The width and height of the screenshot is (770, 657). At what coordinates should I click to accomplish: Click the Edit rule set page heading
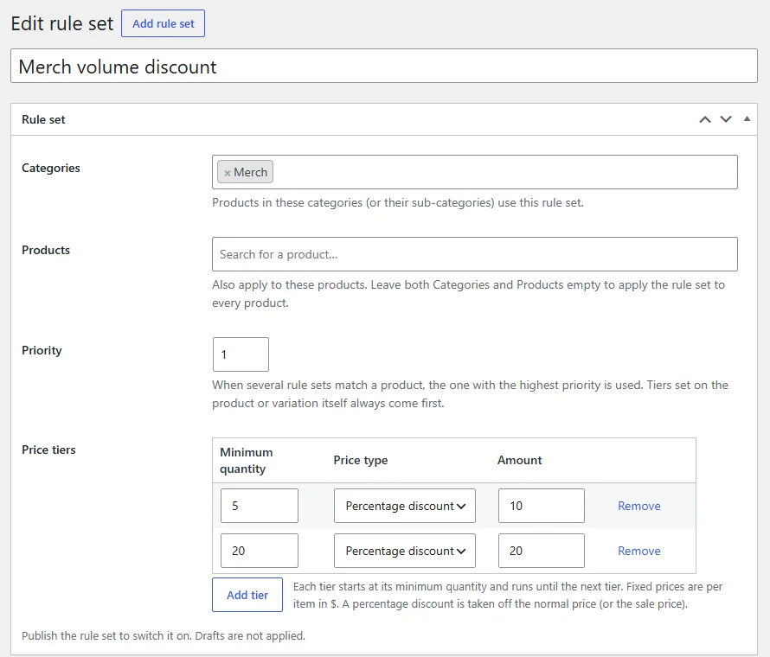point(62,23)
